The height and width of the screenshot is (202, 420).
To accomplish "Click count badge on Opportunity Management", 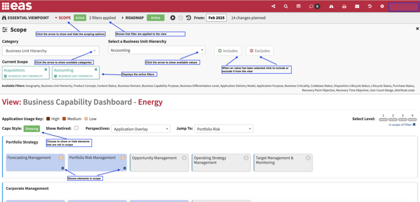I will pyautogui.click(x=184, y=158).
